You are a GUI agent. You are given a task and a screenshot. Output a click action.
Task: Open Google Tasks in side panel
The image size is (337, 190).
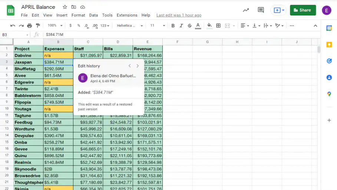pos(329,61)
